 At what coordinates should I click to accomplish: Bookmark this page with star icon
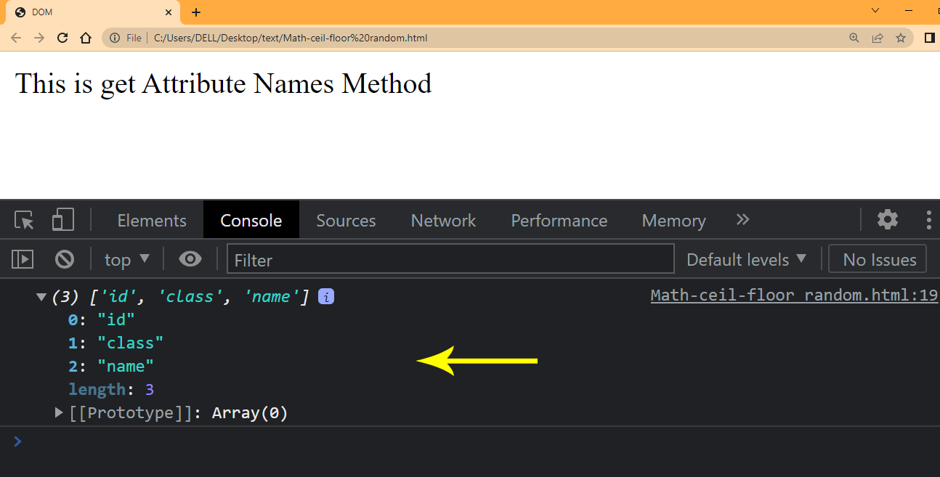coord(901,38)
